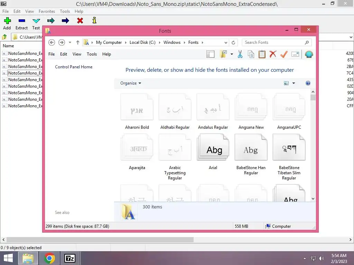Click the volume speaker tray icon
The height and width of the screenshot is (265, 354).
[x=321, y=258]
